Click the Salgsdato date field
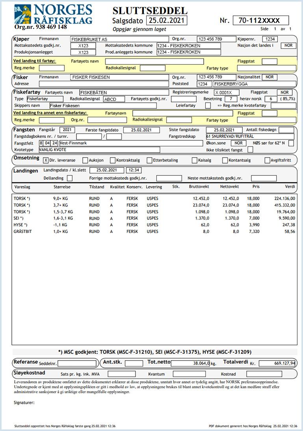The height and width of the screenshot is (431, 303). [x=166, y=20]
